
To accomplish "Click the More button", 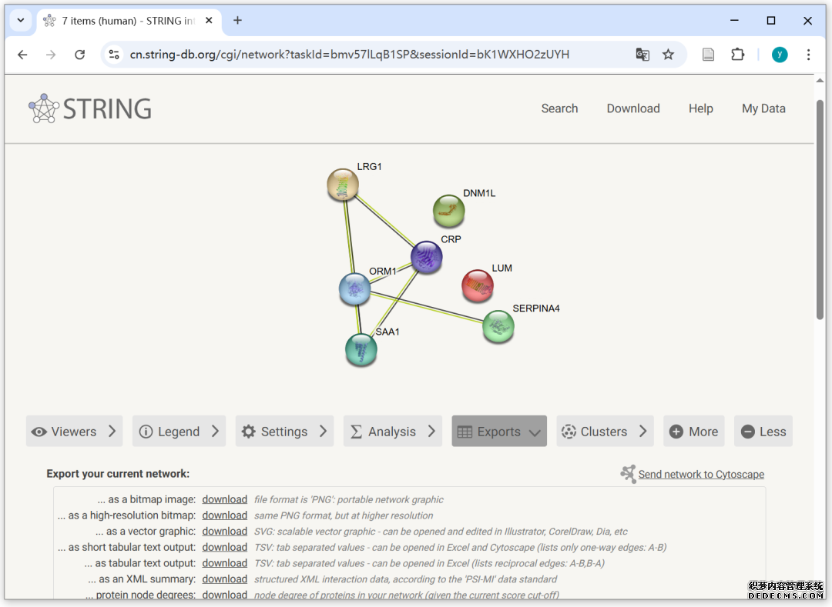I will 693,432.
